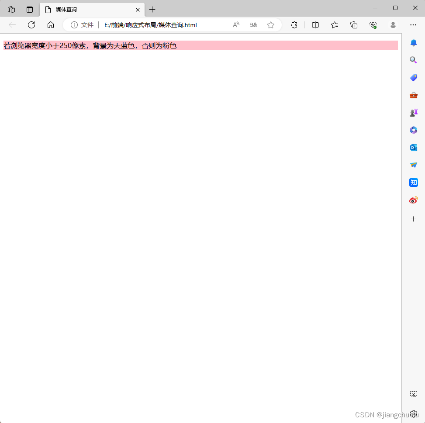View site information icon next to 文件
425x423 pixels.
pos(74,25)
